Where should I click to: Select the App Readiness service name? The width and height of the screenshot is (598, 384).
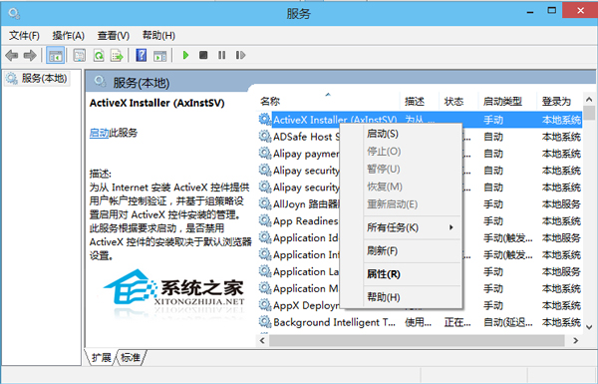click(x=306, y=220)
